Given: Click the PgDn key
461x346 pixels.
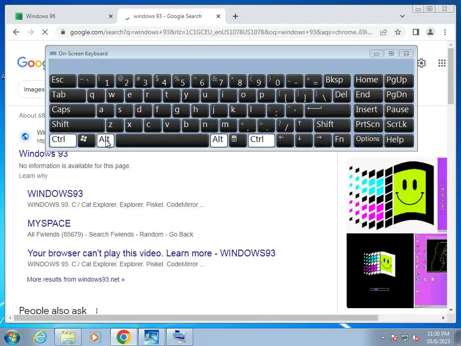Looking at the screenshot, I should pos(399,96).
